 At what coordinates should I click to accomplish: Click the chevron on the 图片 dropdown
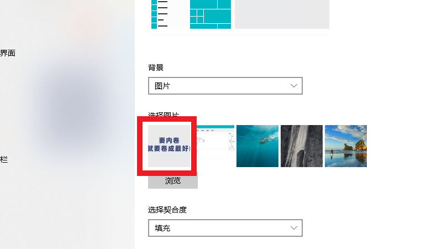(x=294, y=86)
